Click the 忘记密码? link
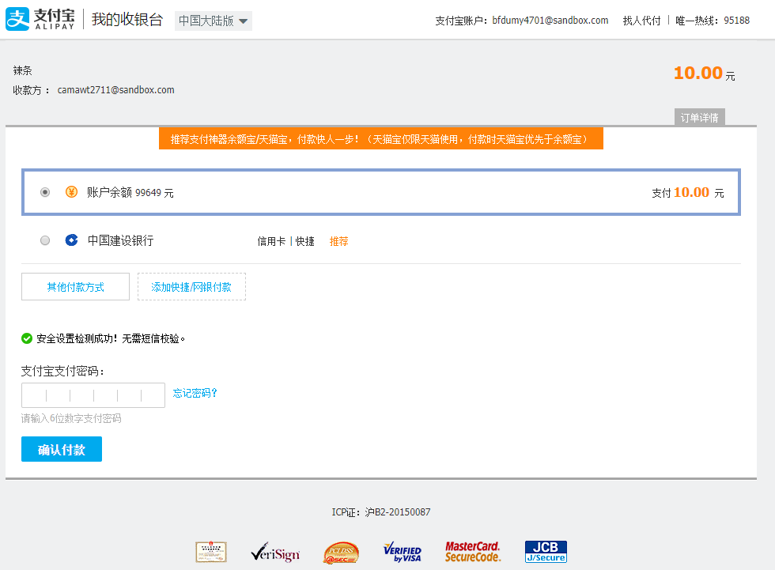 [x=195, y=393]
